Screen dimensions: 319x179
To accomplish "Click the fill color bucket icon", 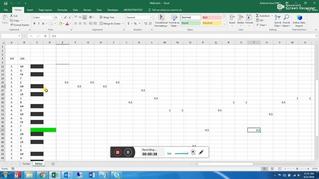I will (x=60, y=24).
